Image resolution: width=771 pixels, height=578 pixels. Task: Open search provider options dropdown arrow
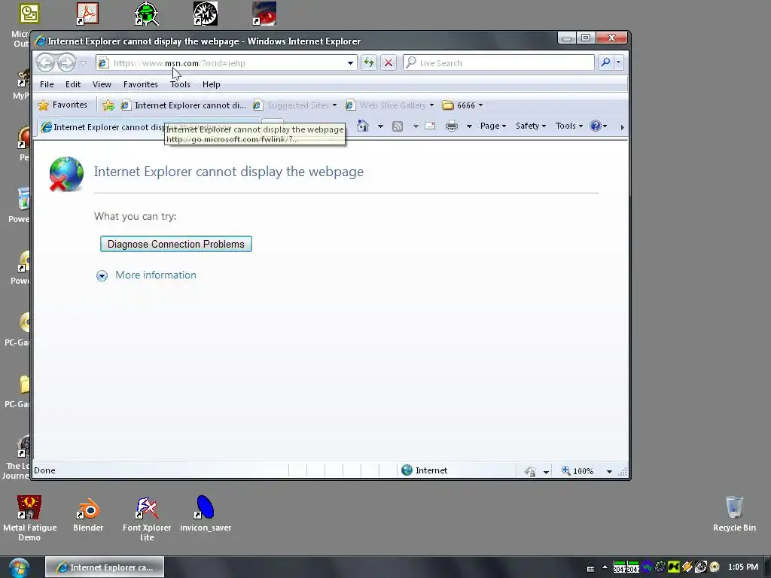[619, 62]
